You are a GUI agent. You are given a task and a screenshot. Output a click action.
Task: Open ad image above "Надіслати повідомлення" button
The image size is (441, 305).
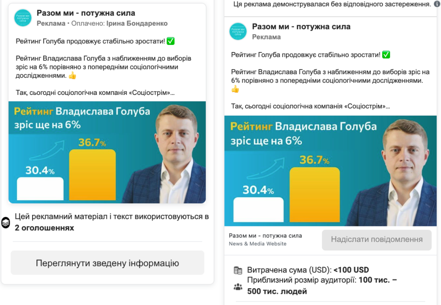coord(332,171)
